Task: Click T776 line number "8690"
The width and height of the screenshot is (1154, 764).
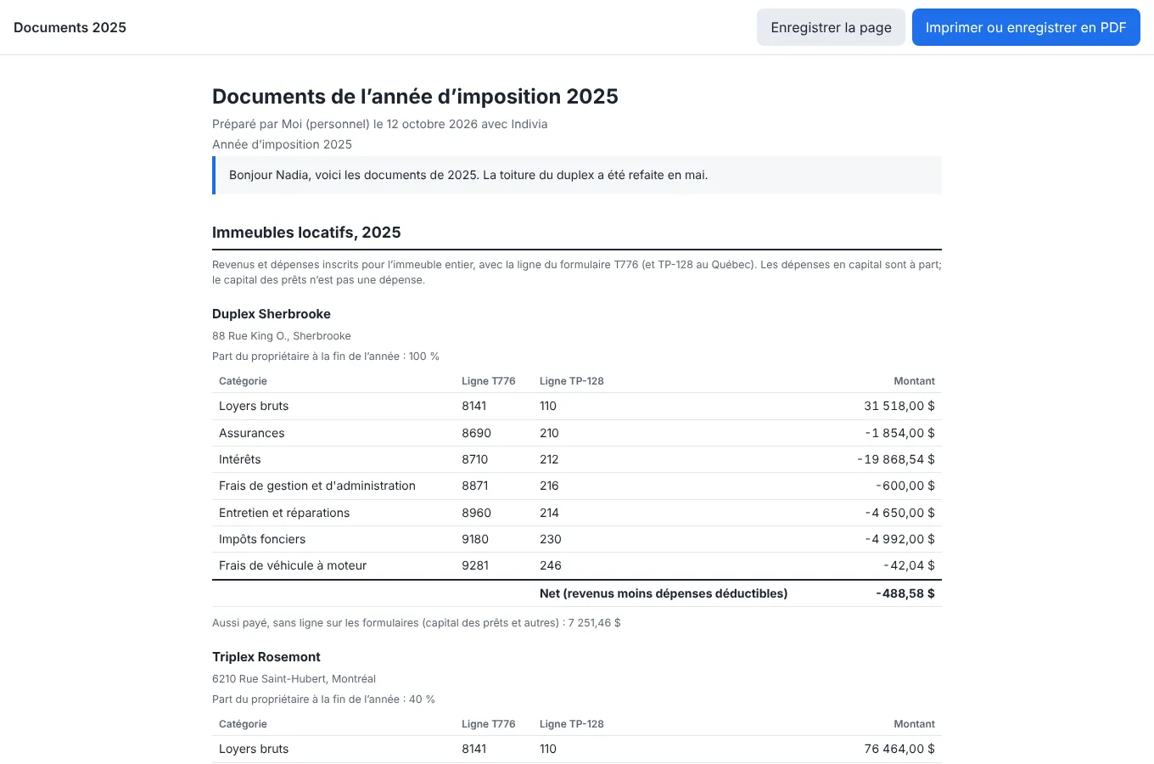Action: [x=476, y=433]
